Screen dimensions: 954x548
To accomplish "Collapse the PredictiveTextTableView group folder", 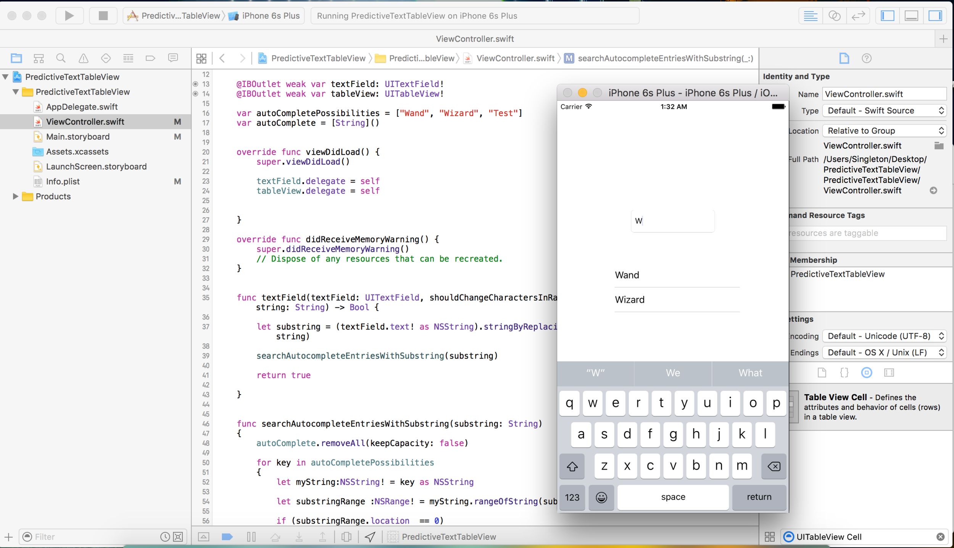I will 16,92.
